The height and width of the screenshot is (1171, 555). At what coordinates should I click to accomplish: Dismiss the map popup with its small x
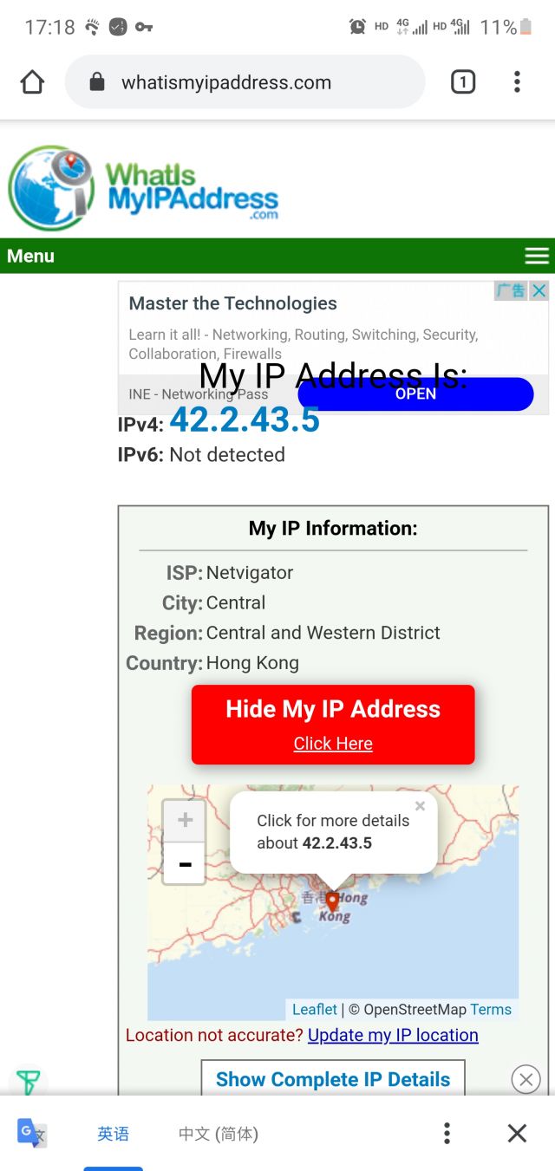(x=420, y=806)
